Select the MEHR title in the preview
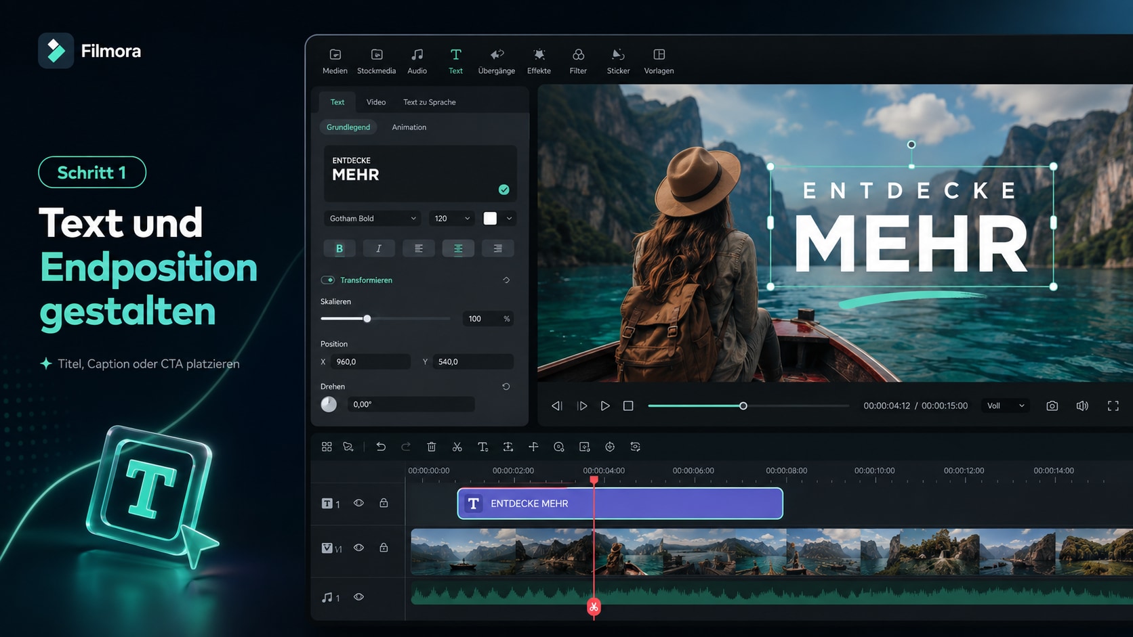The image size is (1133, 637). pos(911,244)
